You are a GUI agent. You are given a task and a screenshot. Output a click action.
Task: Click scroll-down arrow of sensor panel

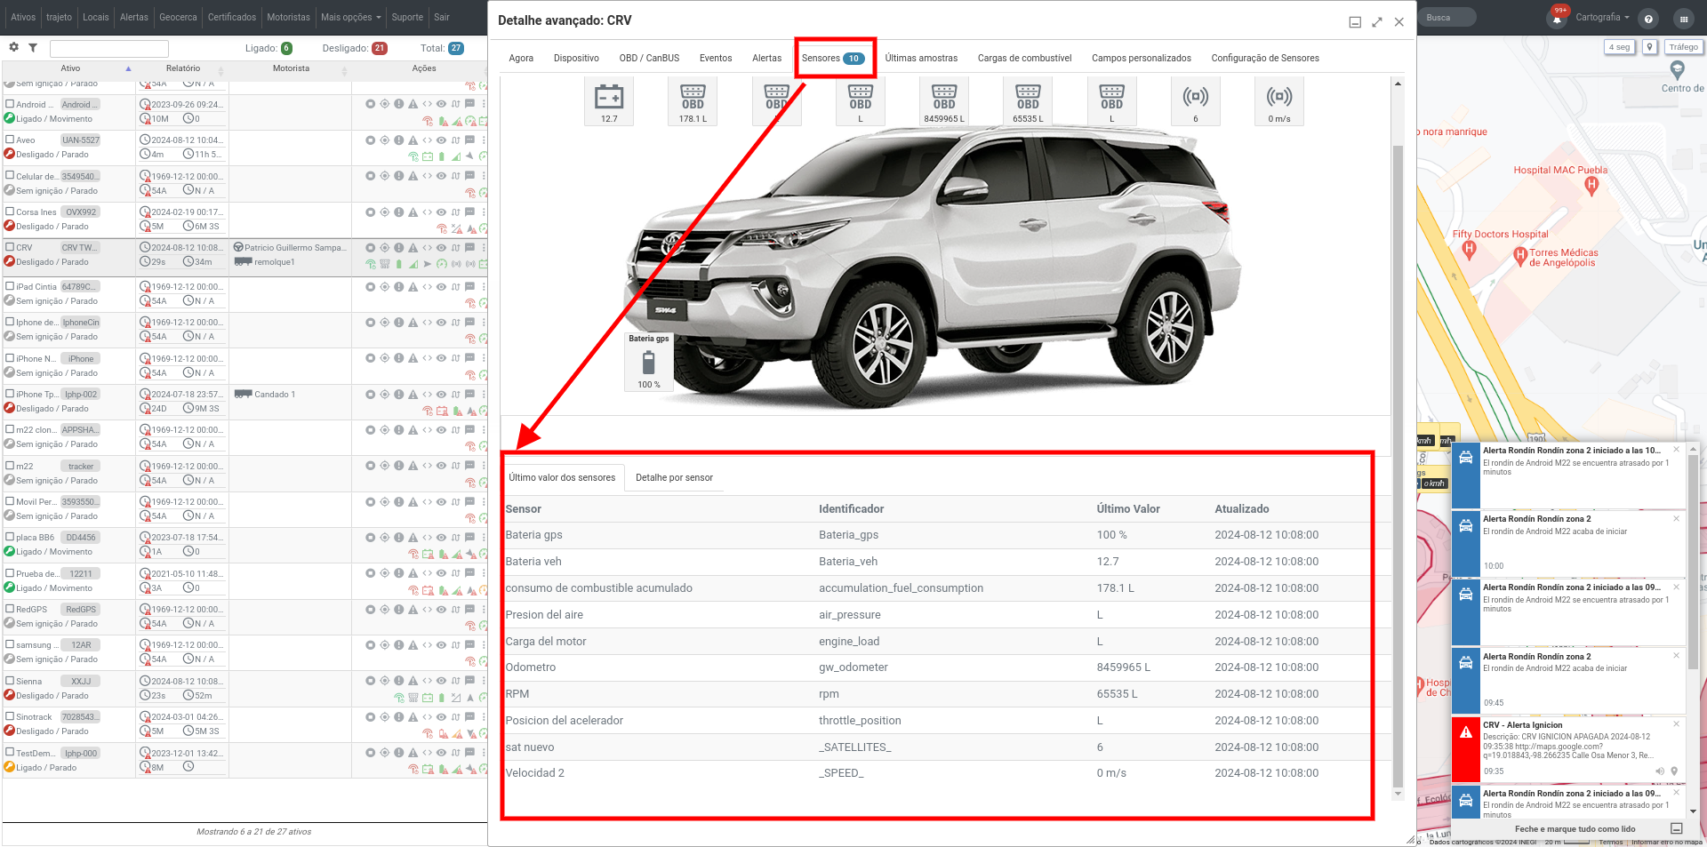[1398, 794]
